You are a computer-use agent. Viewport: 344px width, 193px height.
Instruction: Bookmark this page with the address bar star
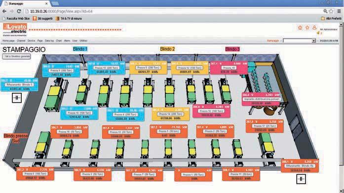click(331, 11)
